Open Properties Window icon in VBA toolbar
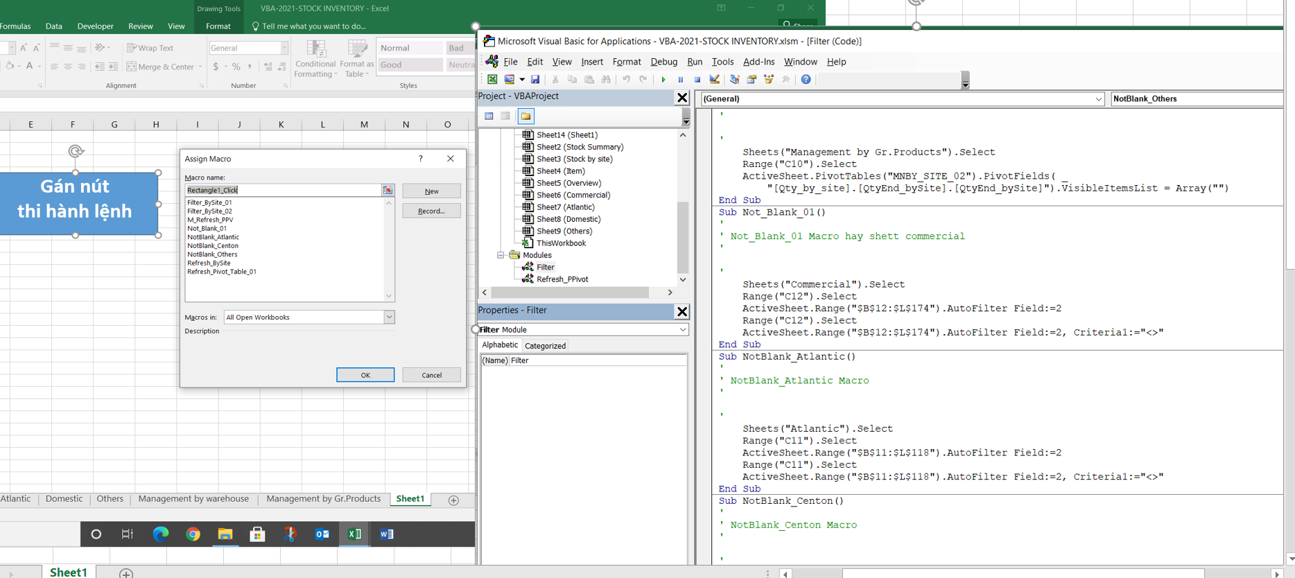Viewport: 1295px width, 578px height. pos(751,80)
